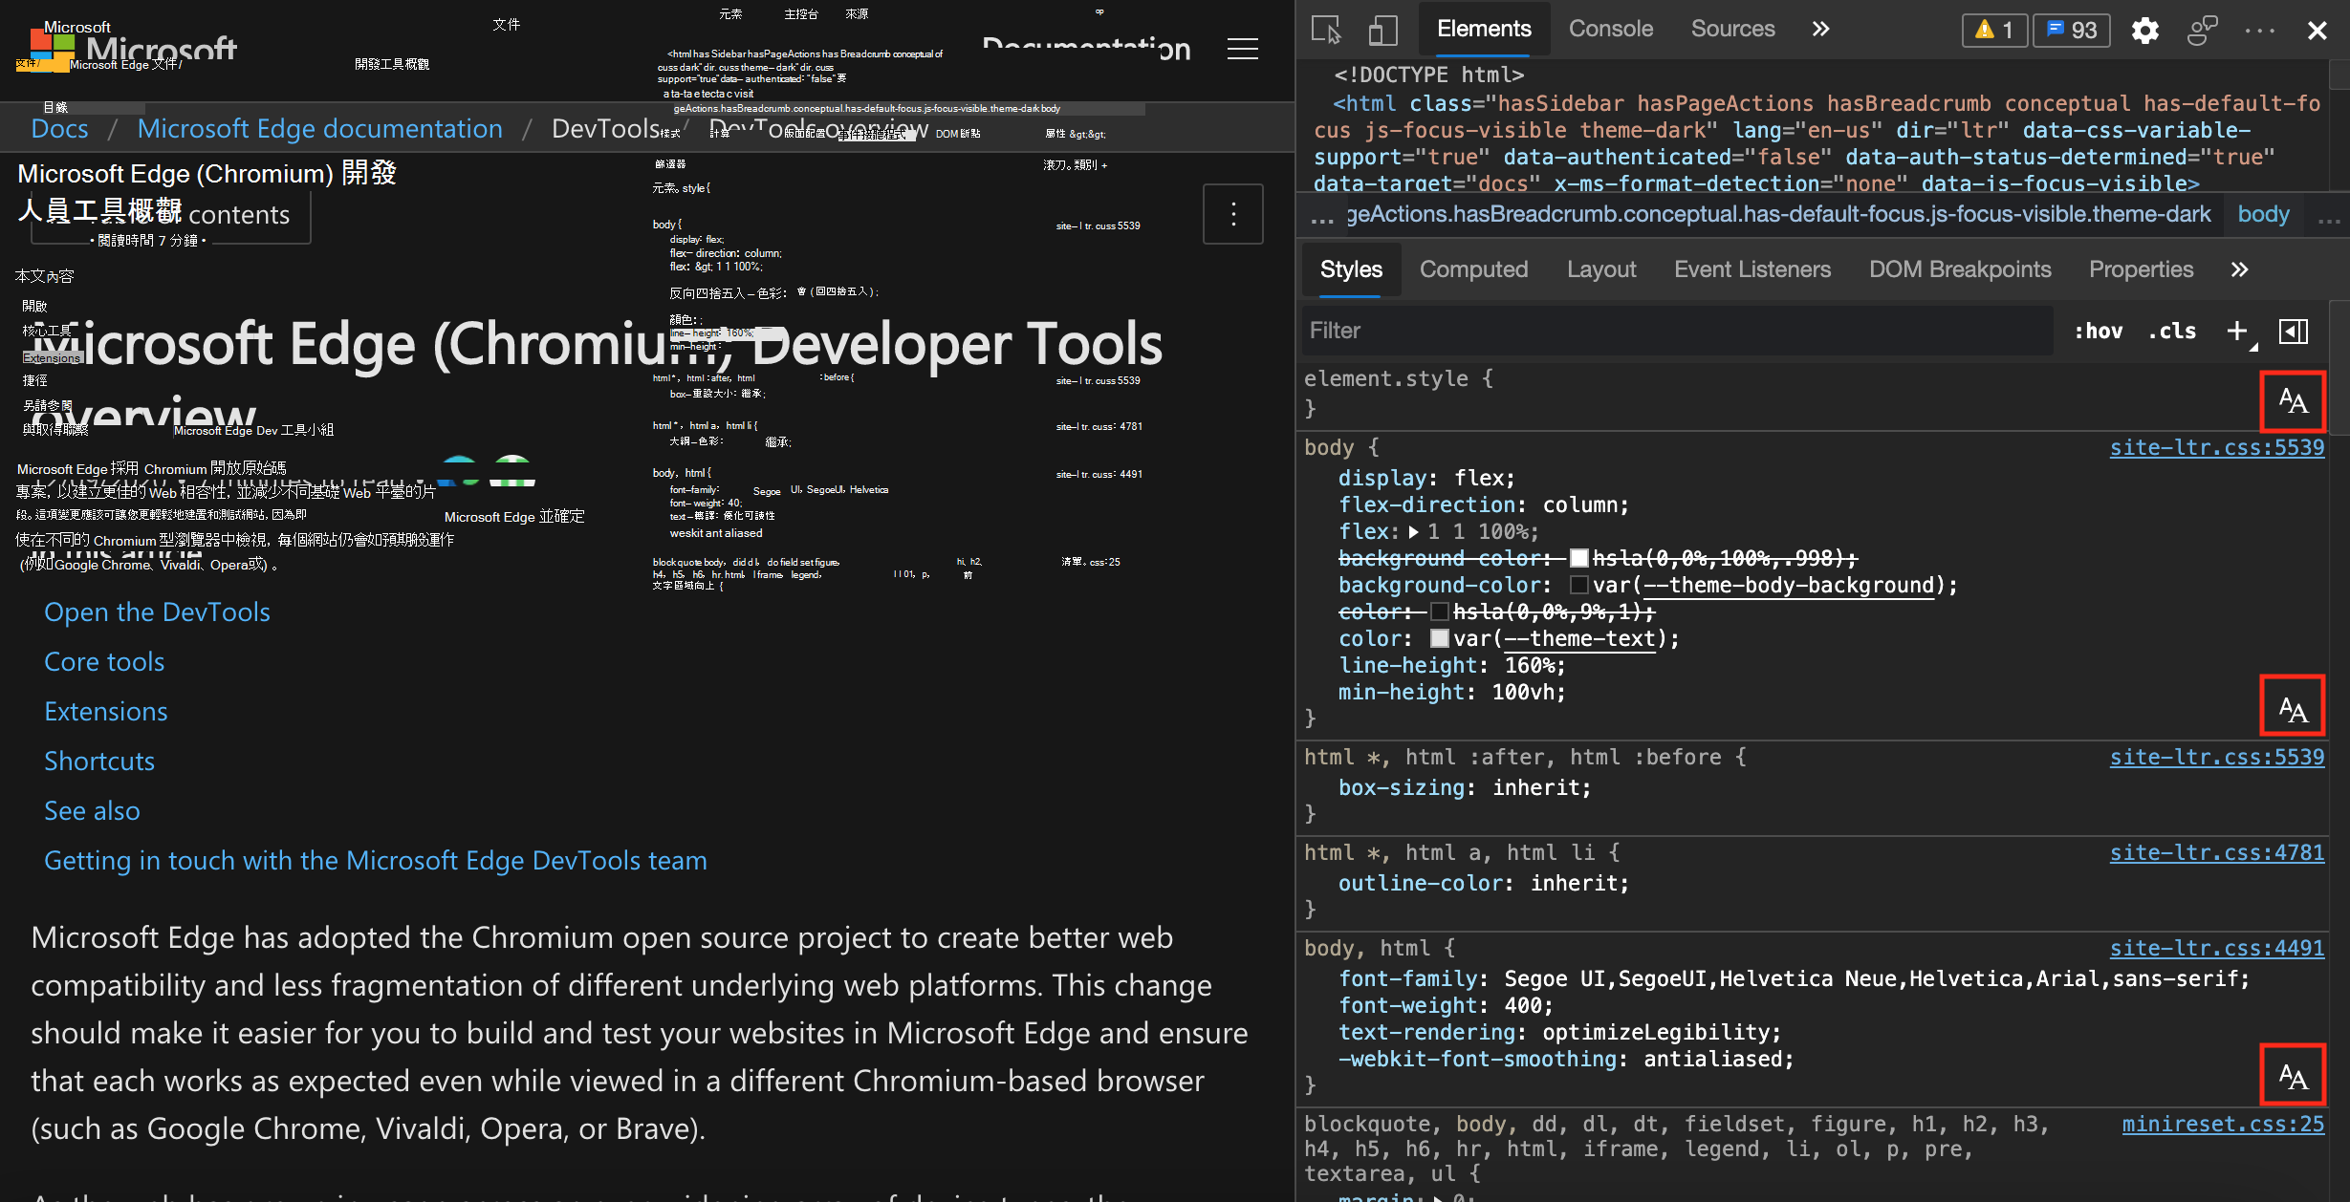Click the body breadcrumb in DOM path

(2263, 214)
